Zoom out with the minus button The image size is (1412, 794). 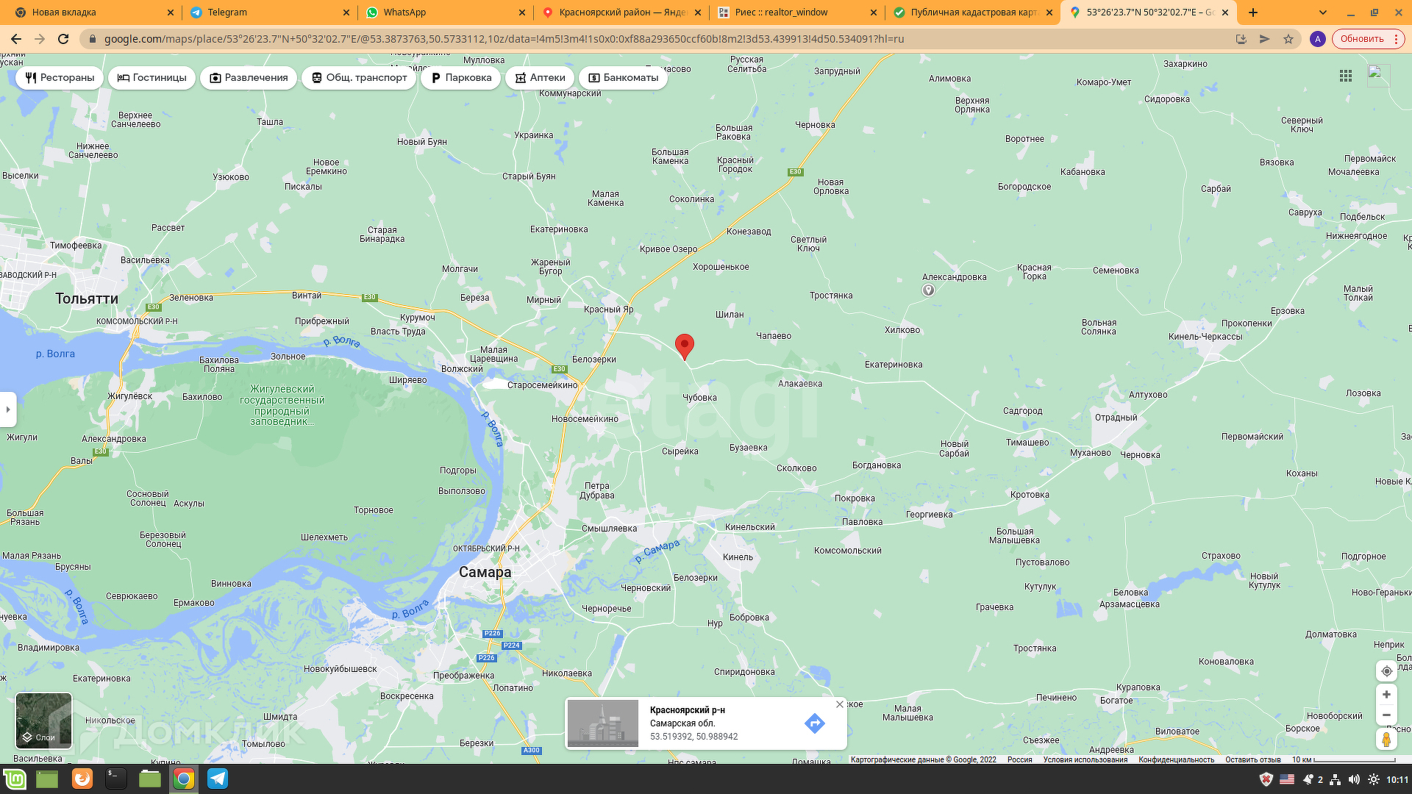(1386, 715)
